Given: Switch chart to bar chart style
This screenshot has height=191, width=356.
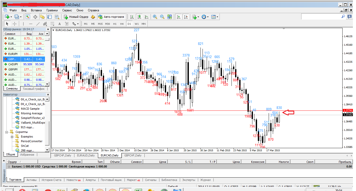Looking at the screenshot, I should 132,17.
